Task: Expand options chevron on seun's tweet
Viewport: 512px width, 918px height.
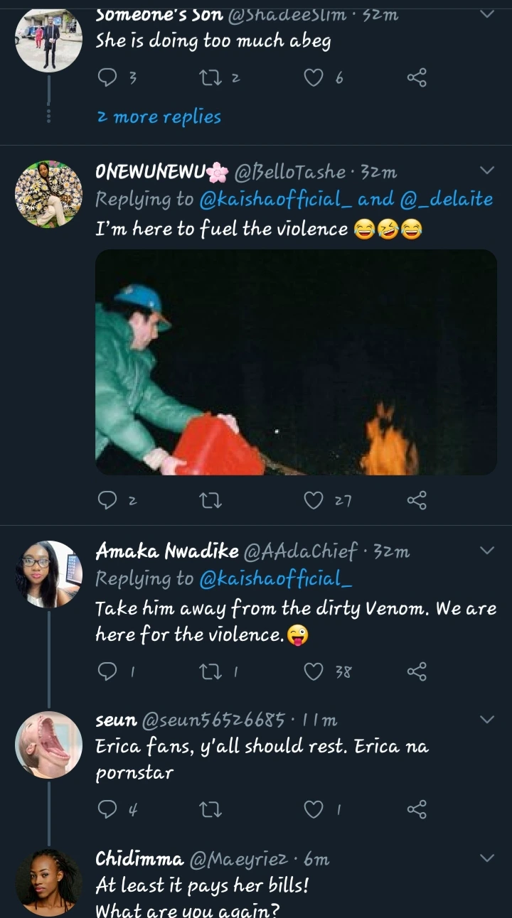Action: pyautogui.click(x=487, y=720)
